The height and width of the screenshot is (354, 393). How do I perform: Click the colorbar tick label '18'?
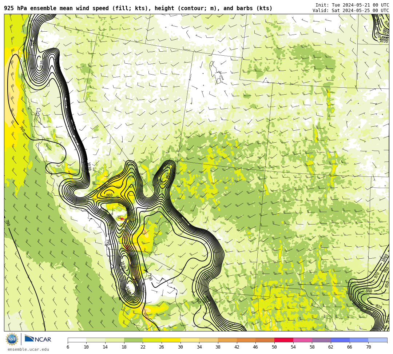click(x=124, y=347)
